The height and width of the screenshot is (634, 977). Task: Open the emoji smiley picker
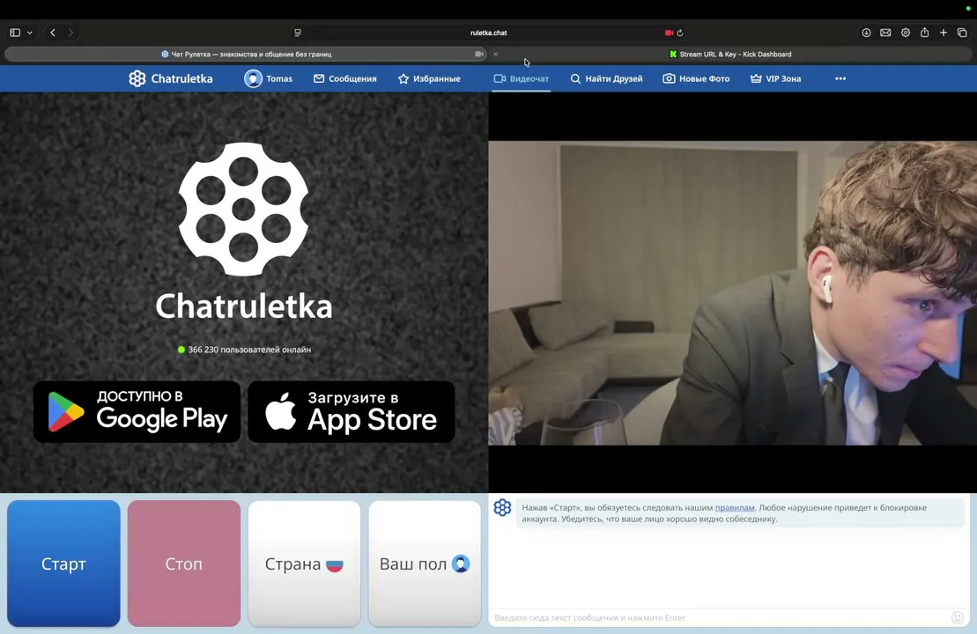click(x=958, y=618)
